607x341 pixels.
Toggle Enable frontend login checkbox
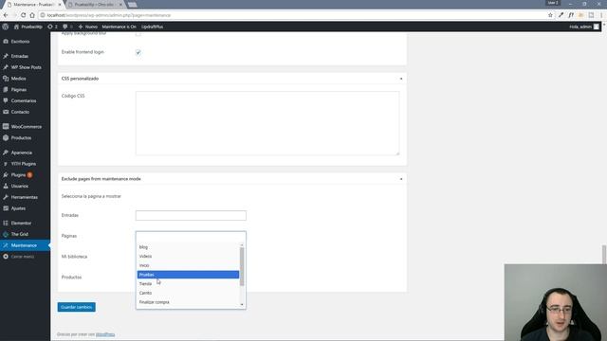[x=138, y=52]
